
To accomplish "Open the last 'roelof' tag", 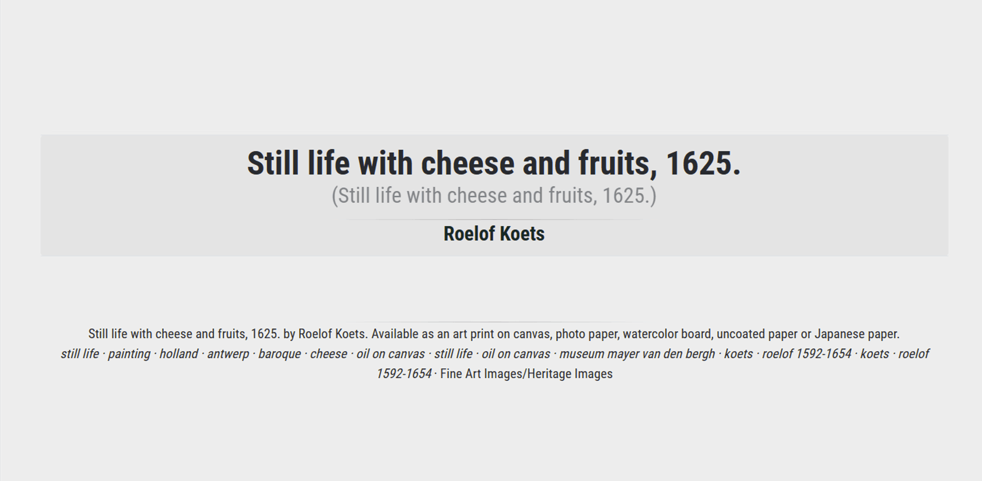I will click(x=914, y=354).
